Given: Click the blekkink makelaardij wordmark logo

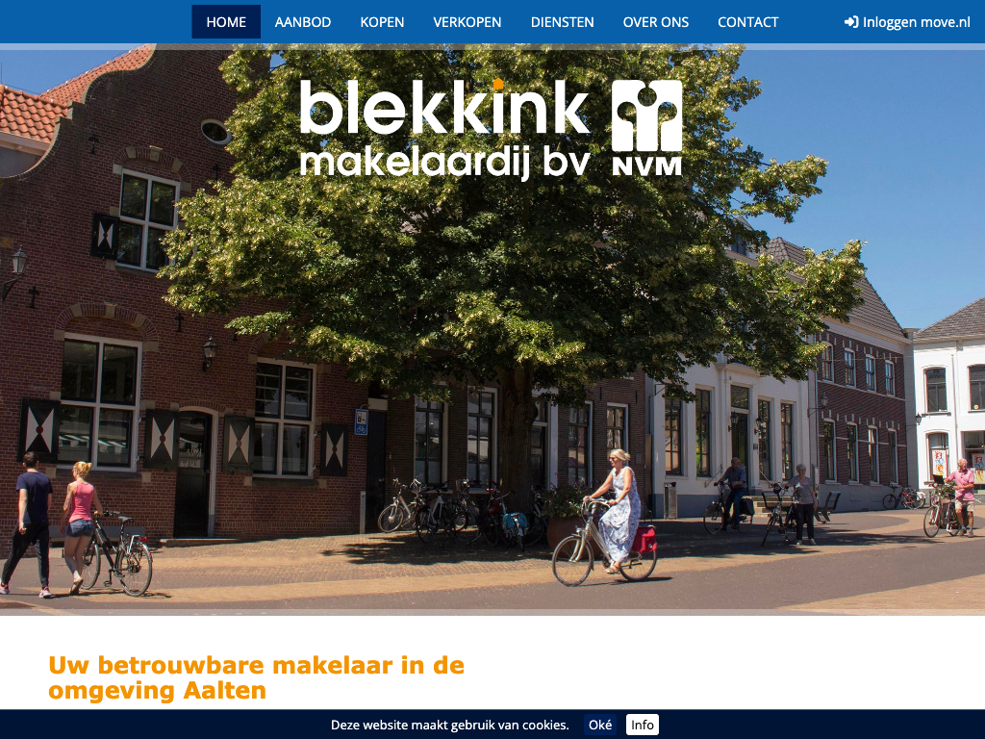Looking at the screenshot, I should [445, 129].
